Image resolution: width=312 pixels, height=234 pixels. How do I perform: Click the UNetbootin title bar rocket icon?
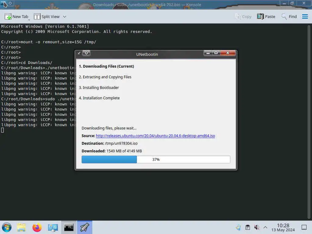click(79, 53)
